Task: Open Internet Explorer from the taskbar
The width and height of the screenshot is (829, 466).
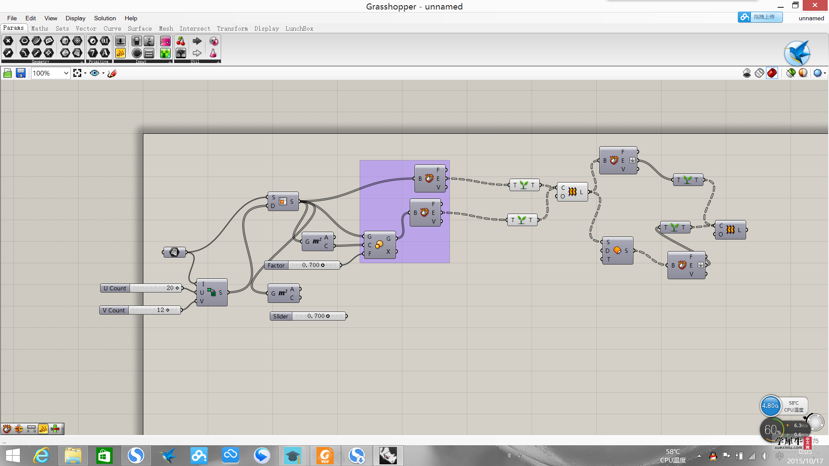Action: tap(41, 456)
